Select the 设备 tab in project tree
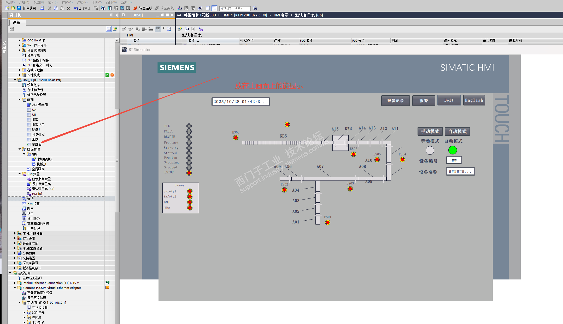This screenshot has width=563, height=324. point(16,23)
